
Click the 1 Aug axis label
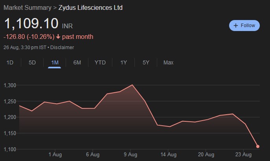point(55,154)
